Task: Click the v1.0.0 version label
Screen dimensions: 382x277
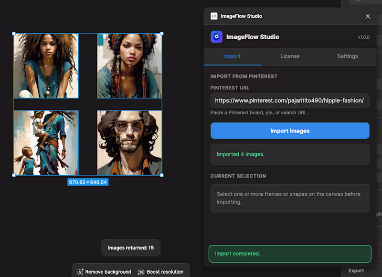Action: pyautogui.click(x=363, y=37)
